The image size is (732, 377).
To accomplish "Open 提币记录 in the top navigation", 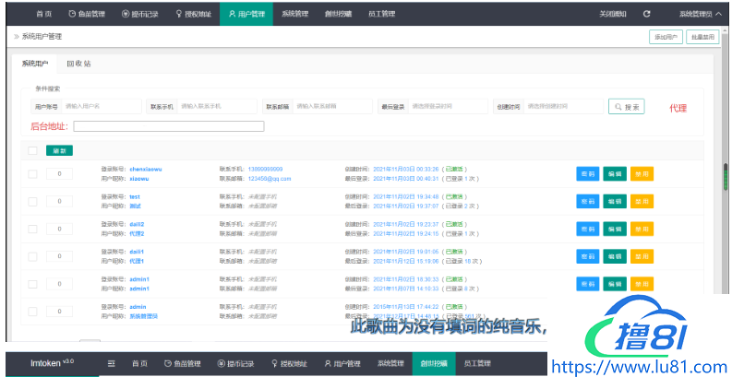I will 139,14.
